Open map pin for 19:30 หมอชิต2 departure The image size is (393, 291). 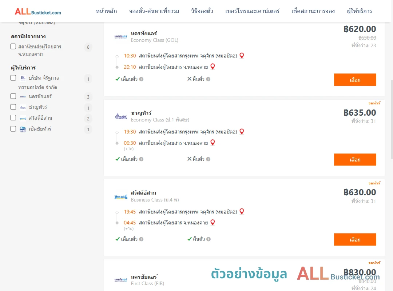click(x=242, y=132)
